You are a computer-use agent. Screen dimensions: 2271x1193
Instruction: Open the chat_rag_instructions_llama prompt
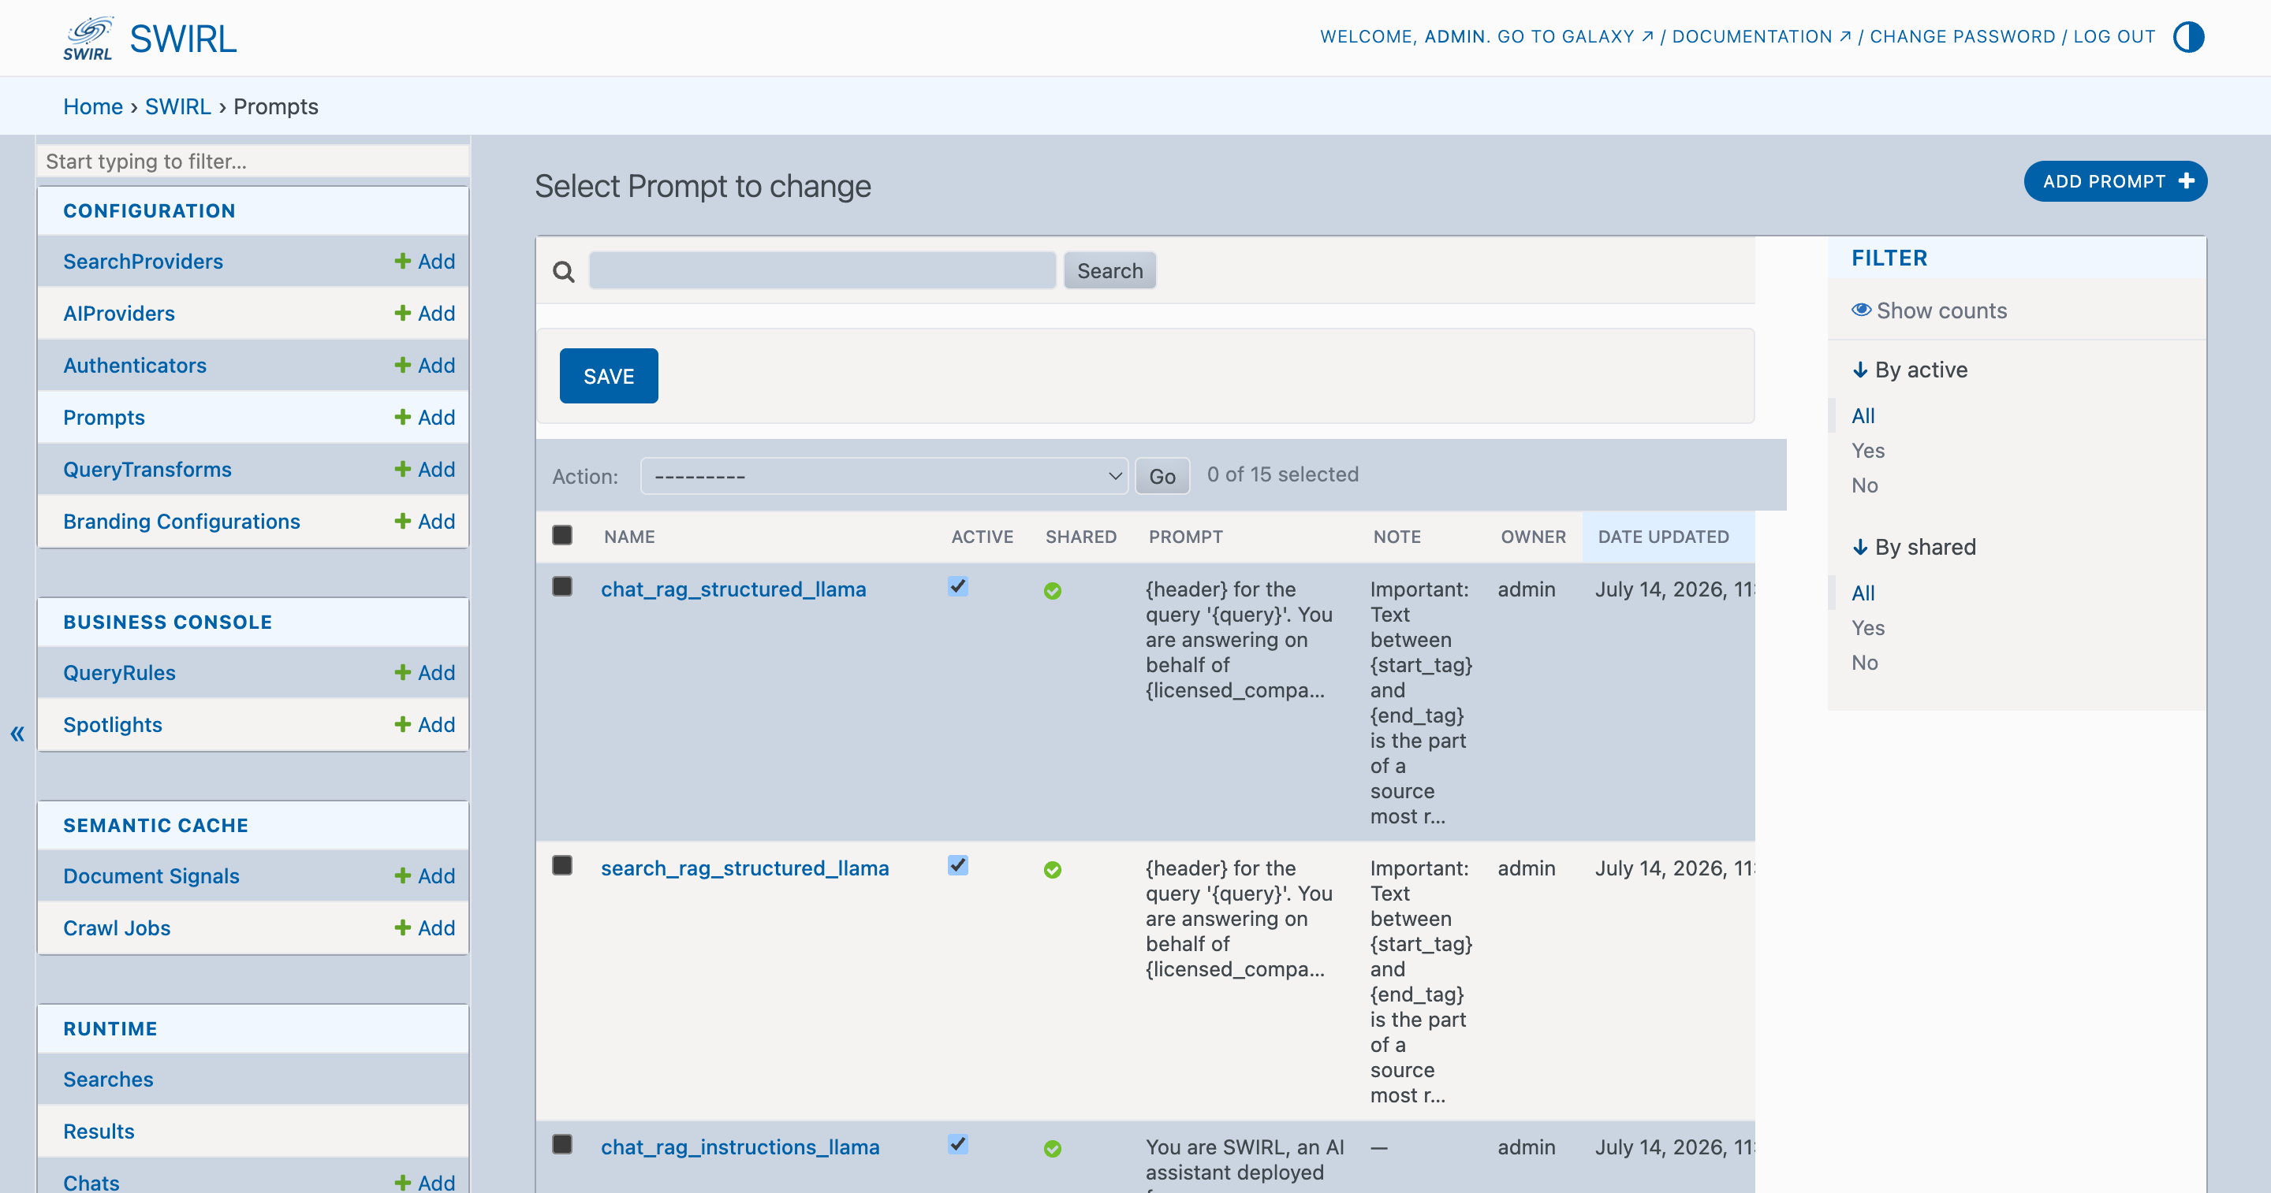pos(740,1147)
